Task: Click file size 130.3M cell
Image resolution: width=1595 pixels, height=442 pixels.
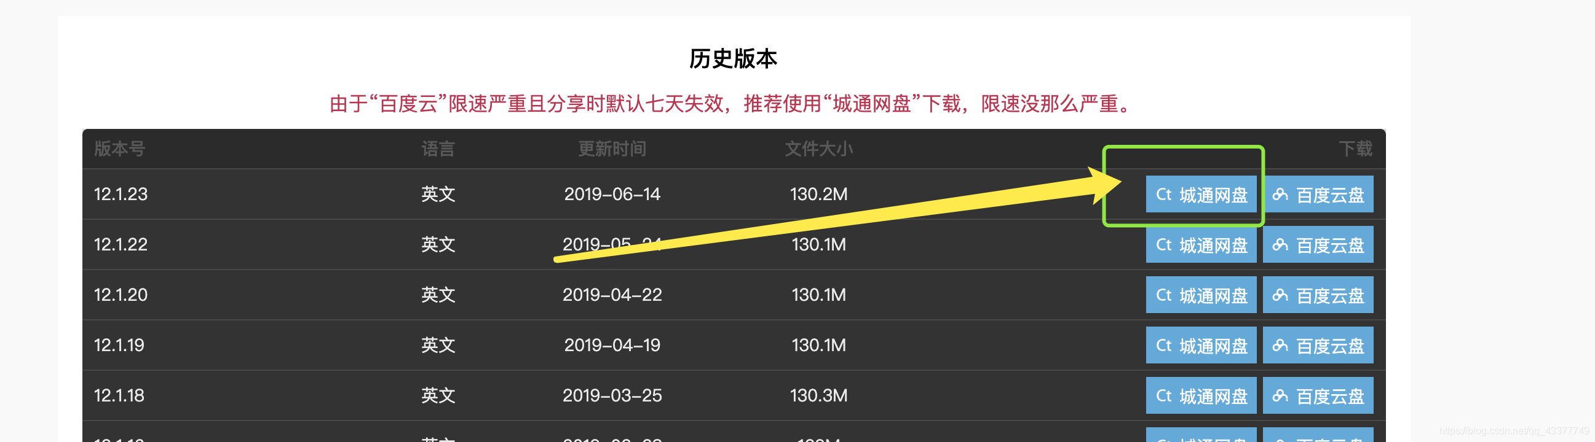Action: pyautogui.click(x=818, y=395)
